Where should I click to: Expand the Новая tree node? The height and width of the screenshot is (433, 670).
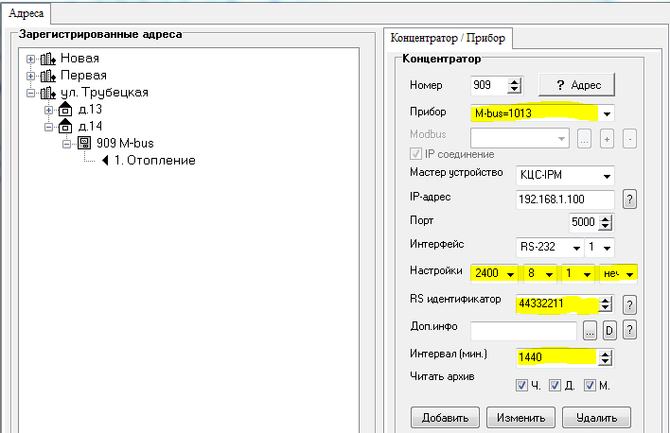click(31, 60)
